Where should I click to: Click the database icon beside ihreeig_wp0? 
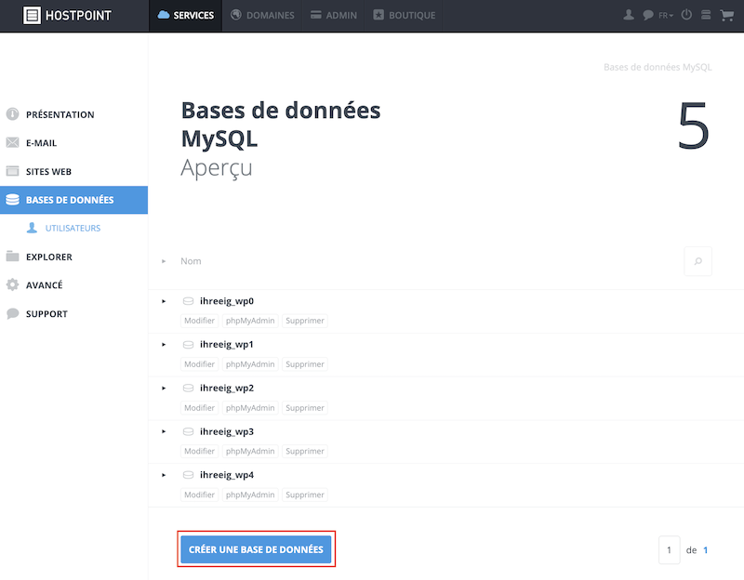[189, 301]
